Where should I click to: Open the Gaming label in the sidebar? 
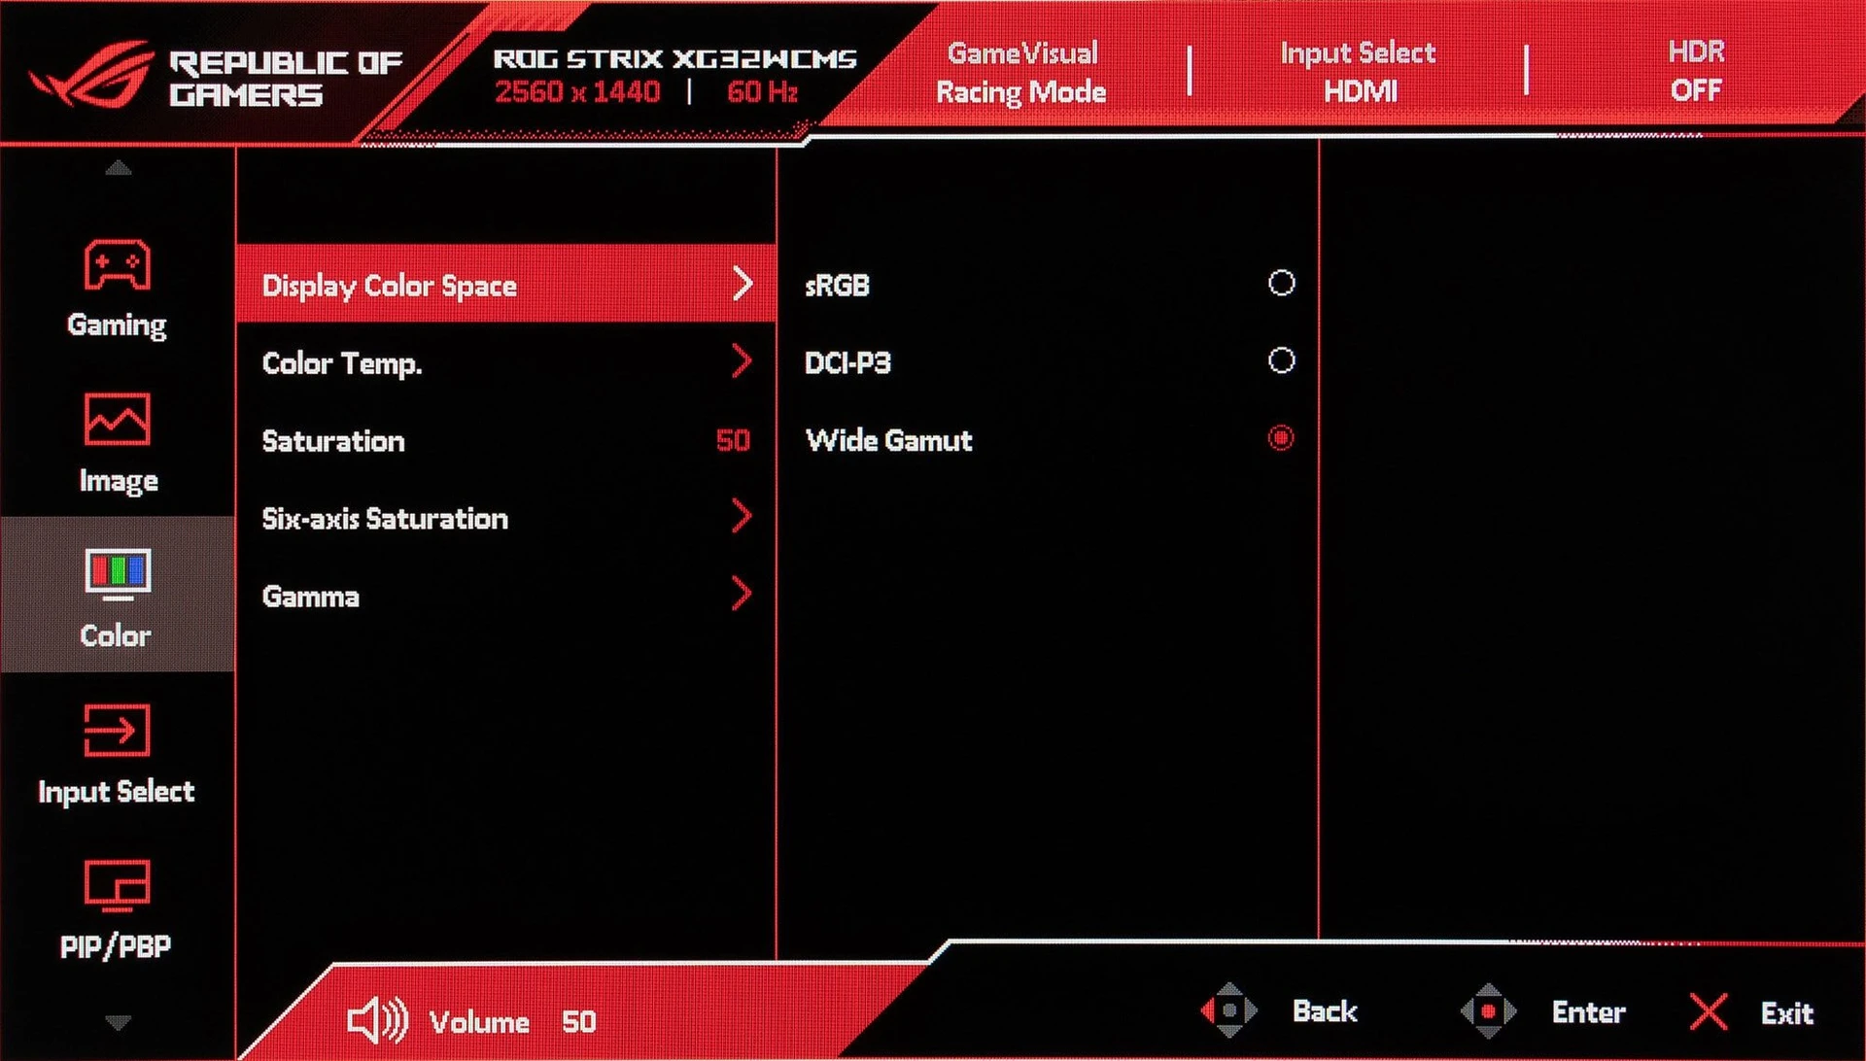(x=117, y=325)
